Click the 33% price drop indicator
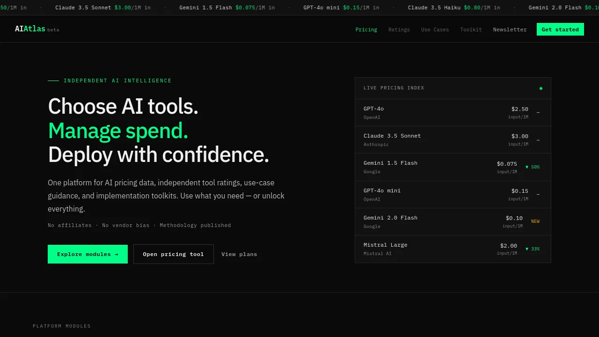Image resolution: width=599 pixels, height=337 pixels. point(533,249)
